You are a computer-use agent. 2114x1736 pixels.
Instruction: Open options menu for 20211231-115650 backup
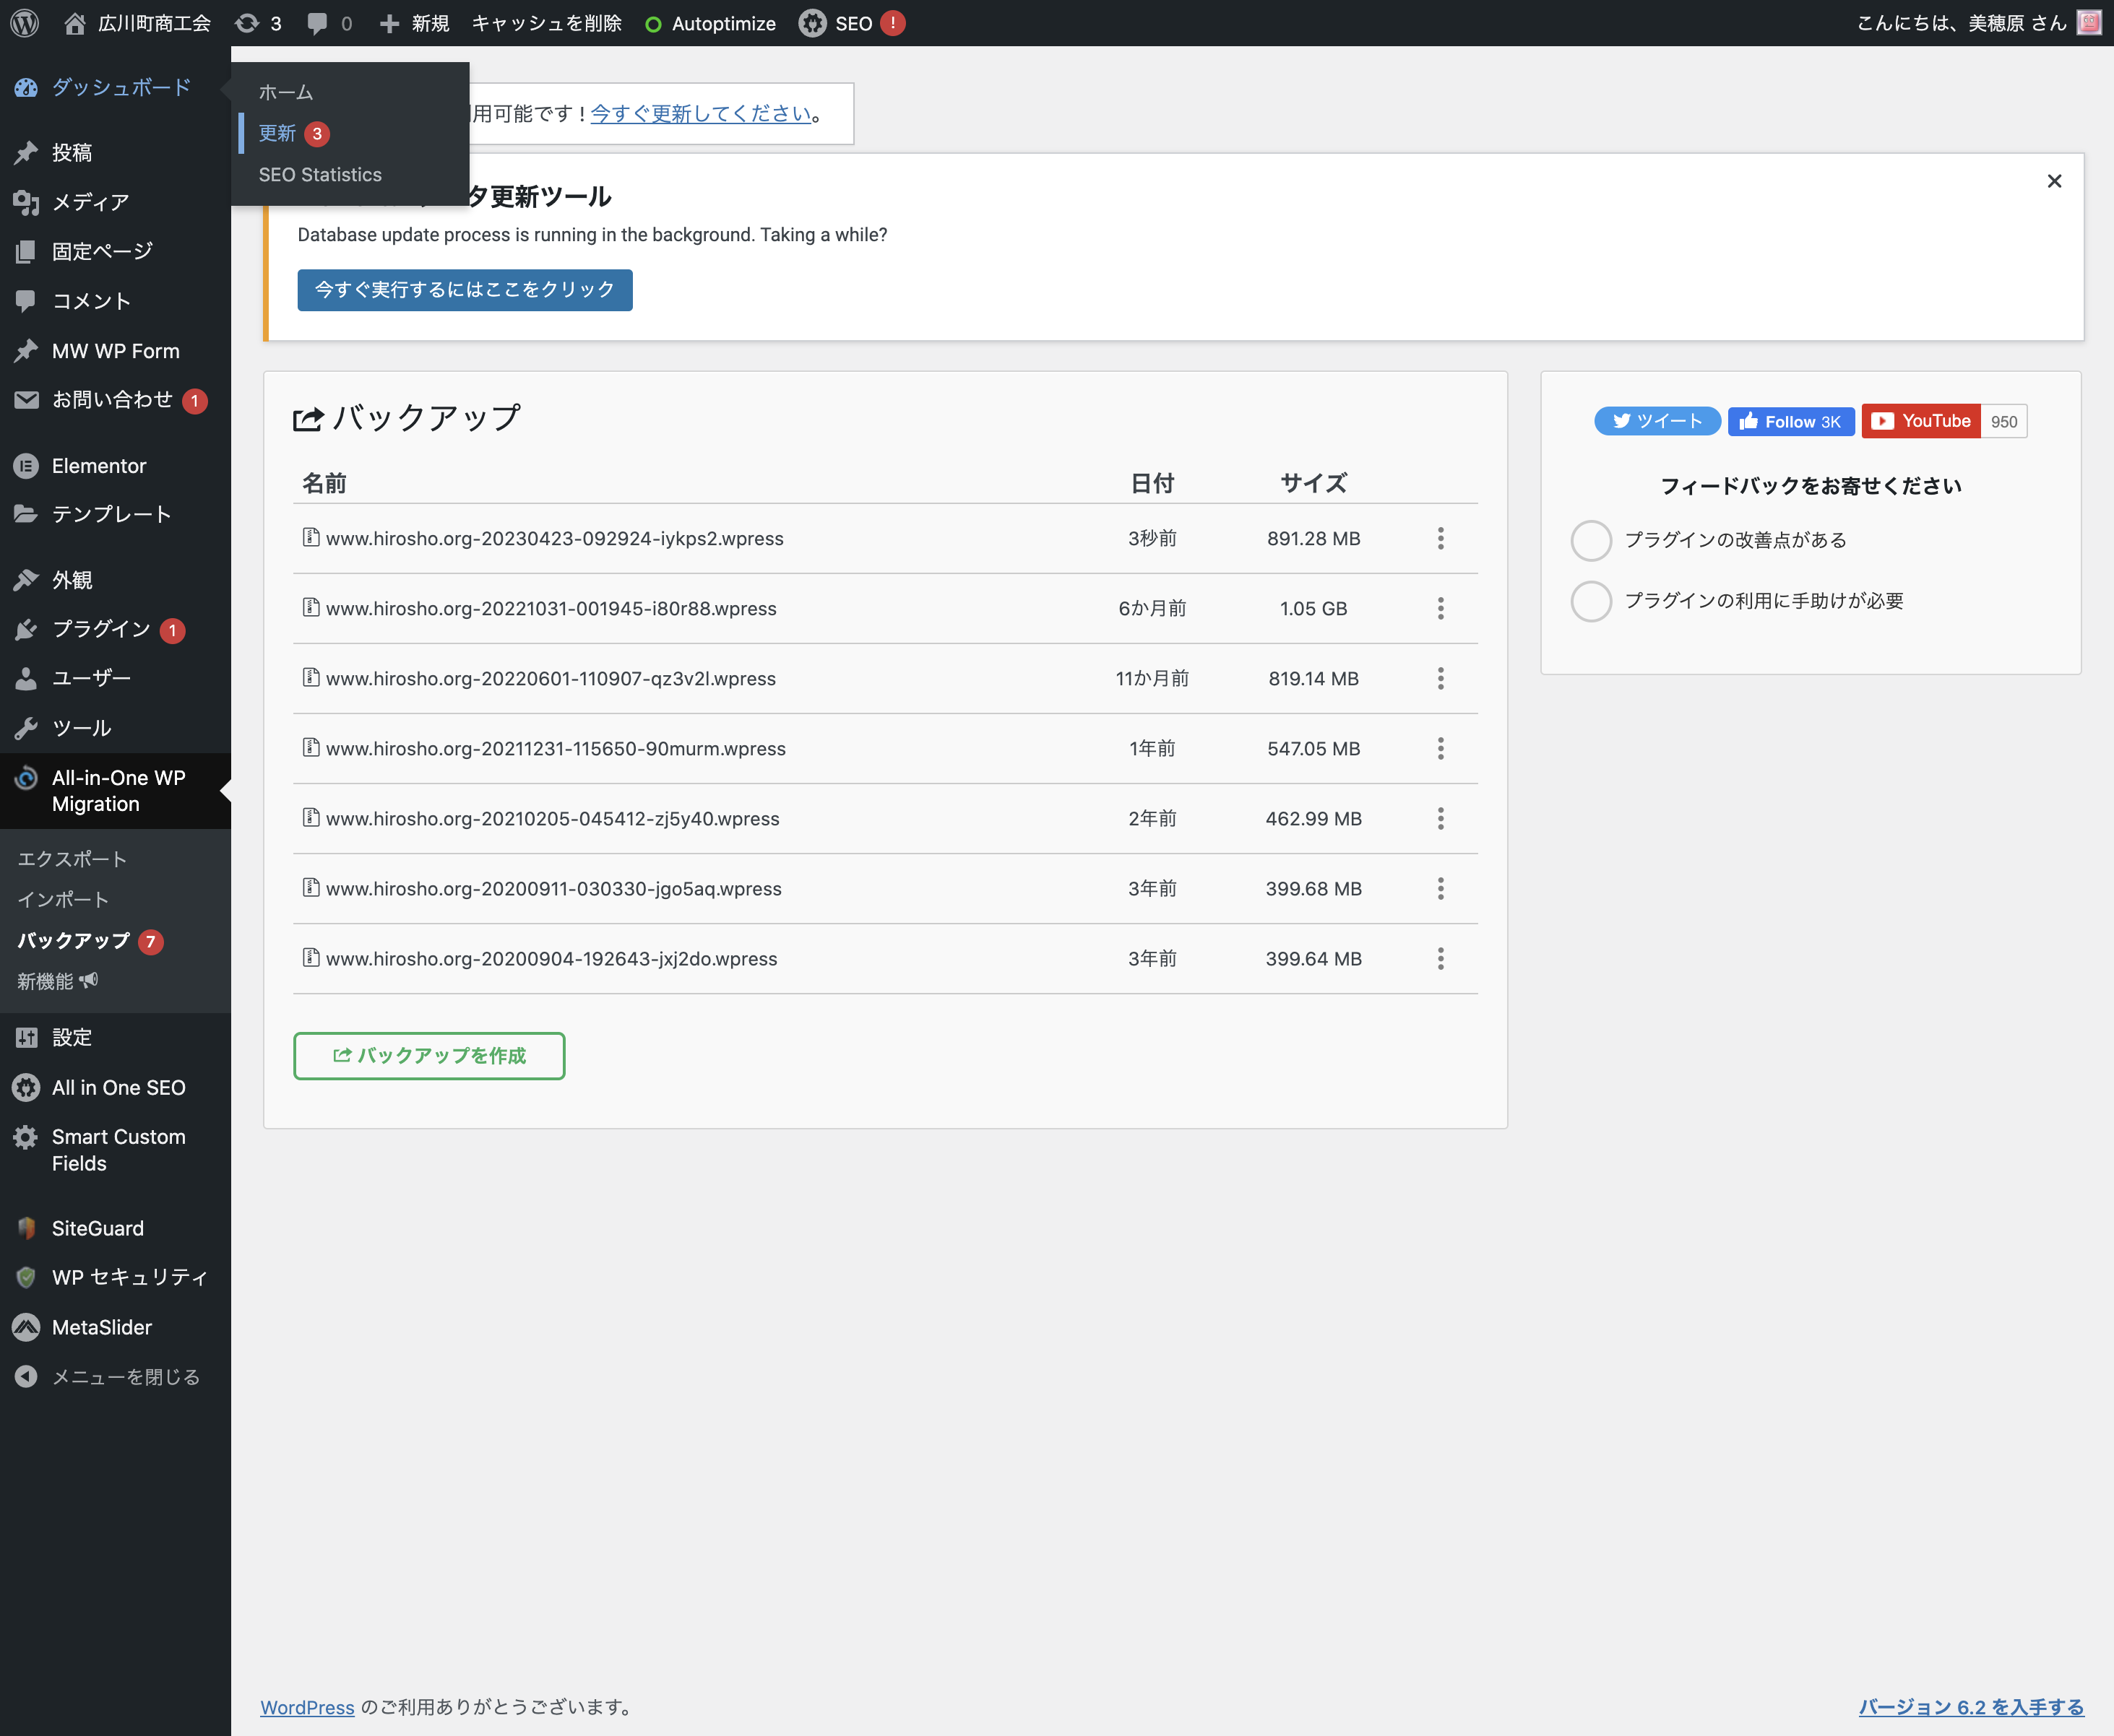(1441, 749)
